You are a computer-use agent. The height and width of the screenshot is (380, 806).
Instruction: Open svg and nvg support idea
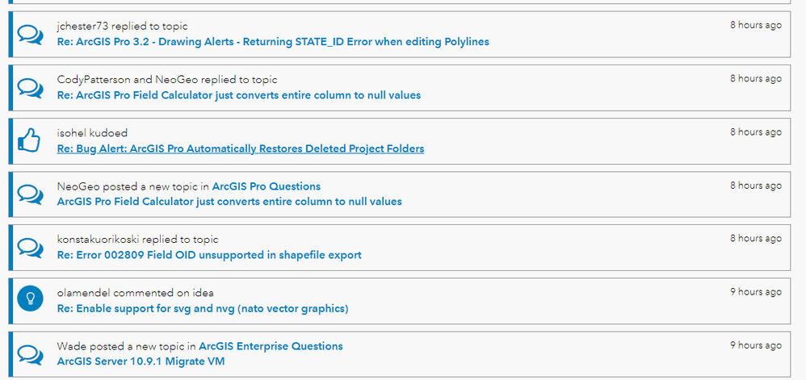(203, 308)
